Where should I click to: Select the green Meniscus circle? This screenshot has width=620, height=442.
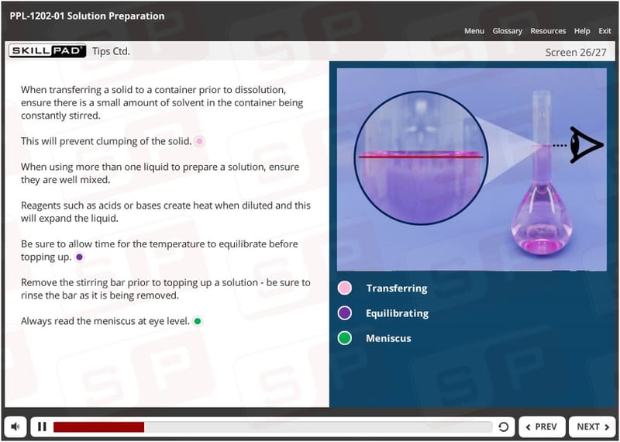pos(345,338)
